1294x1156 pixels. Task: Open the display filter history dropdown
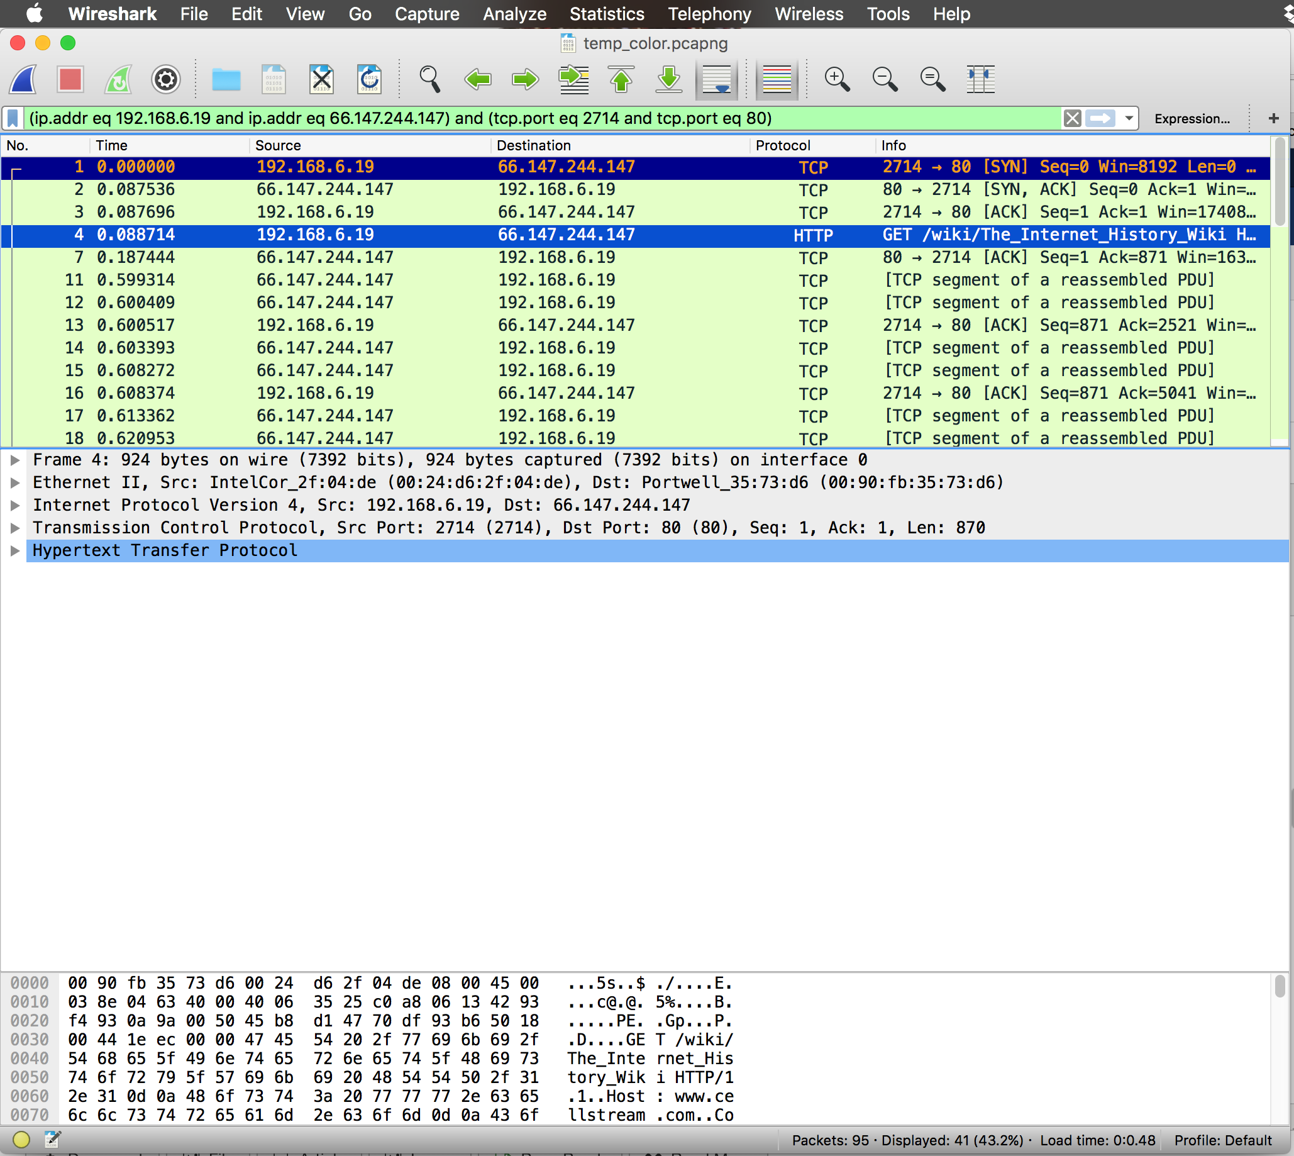coord(1127,118)
